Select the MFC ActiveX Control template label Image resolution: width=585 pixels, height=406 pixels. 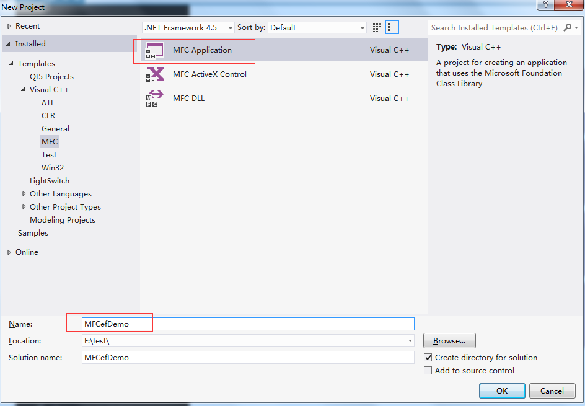pyautogui.click(x=209, y=74)
